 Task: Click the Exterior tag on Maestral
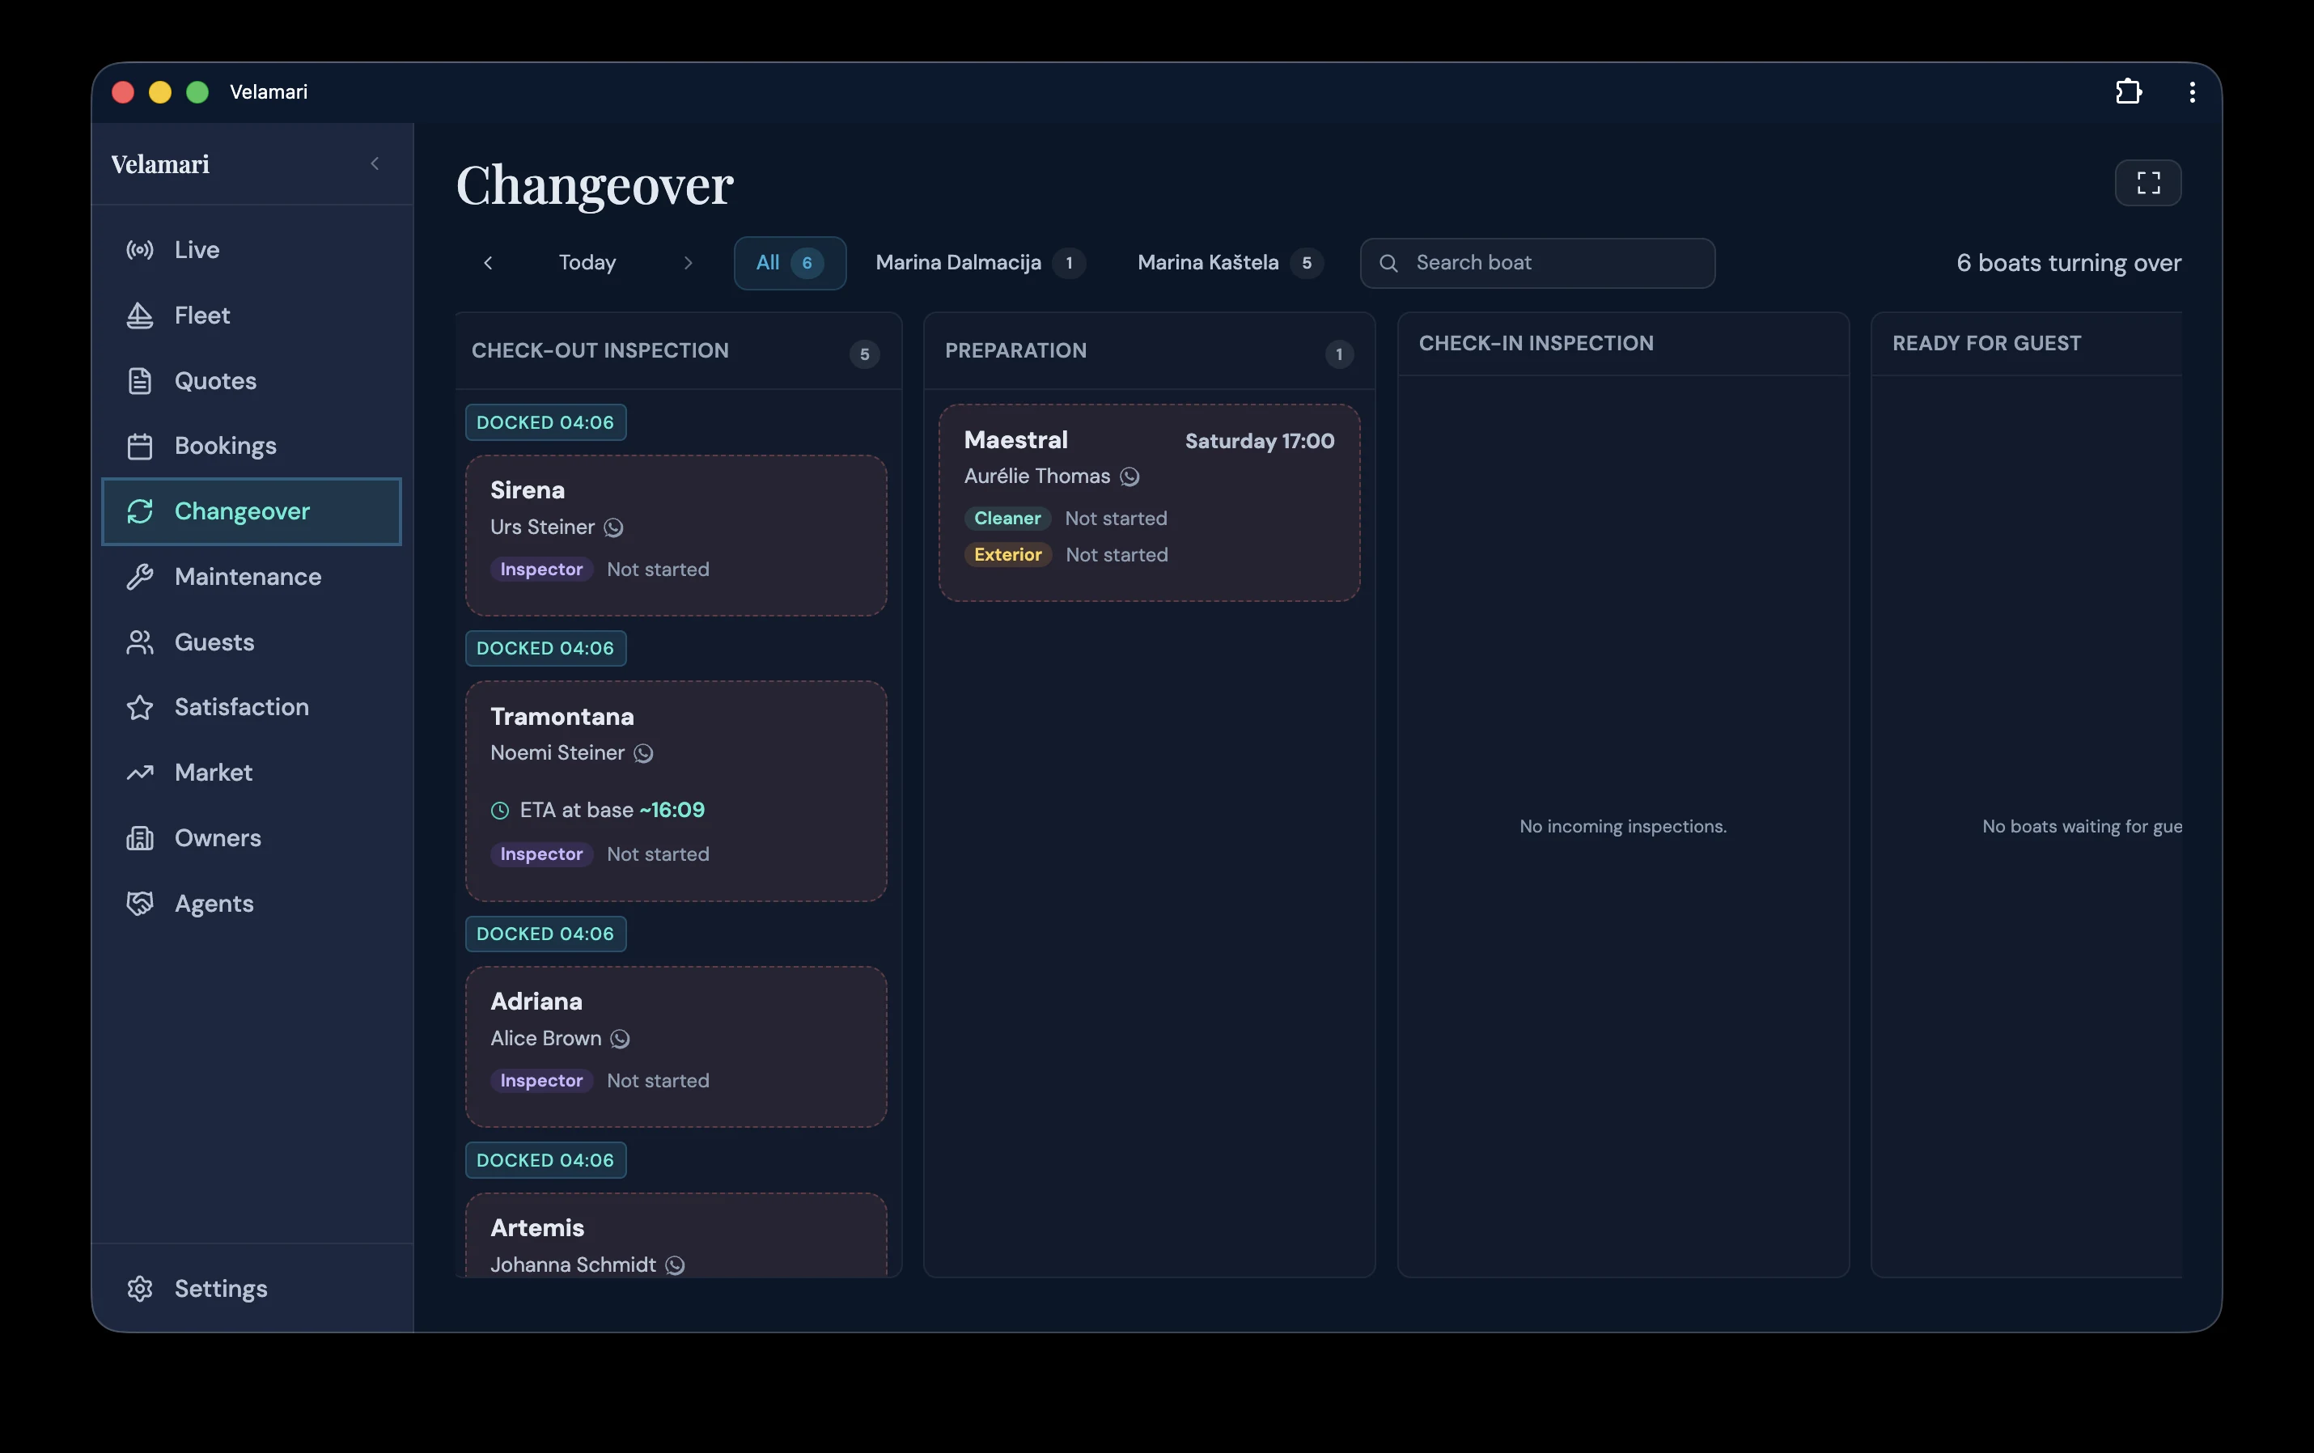pos(1008,554)
